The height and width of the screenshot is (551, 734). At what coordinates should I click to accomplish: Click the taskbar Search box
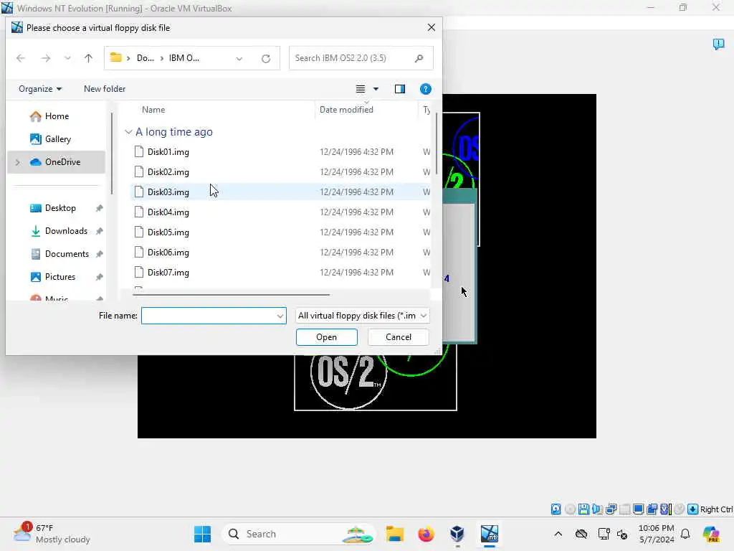(299, 534)
